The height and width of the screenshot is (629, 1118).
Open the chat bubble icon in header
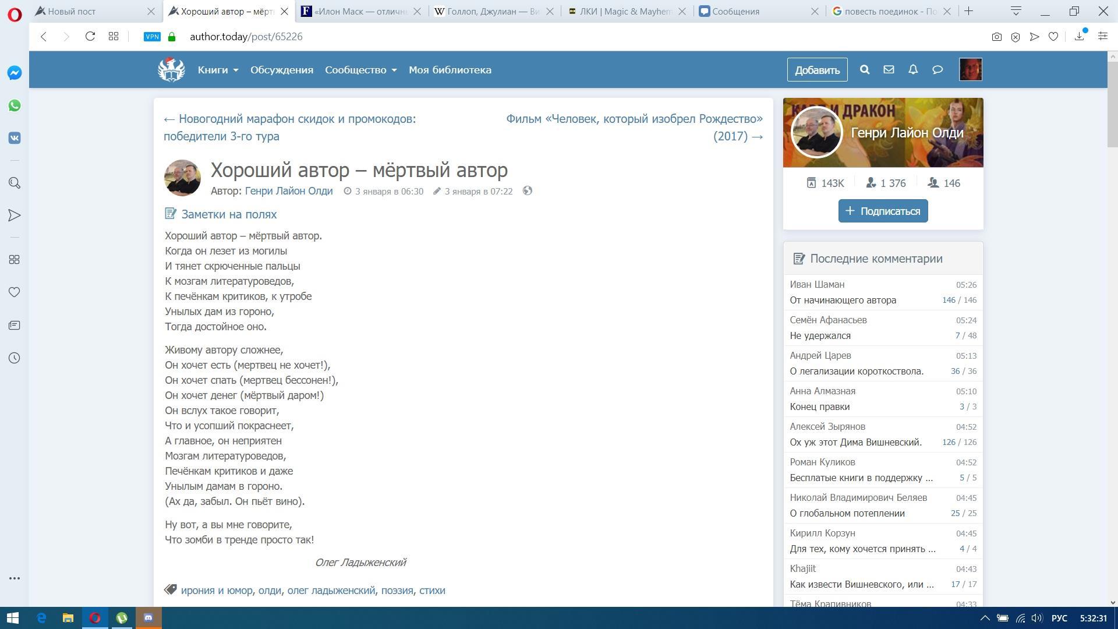click(x=937, y=70)
